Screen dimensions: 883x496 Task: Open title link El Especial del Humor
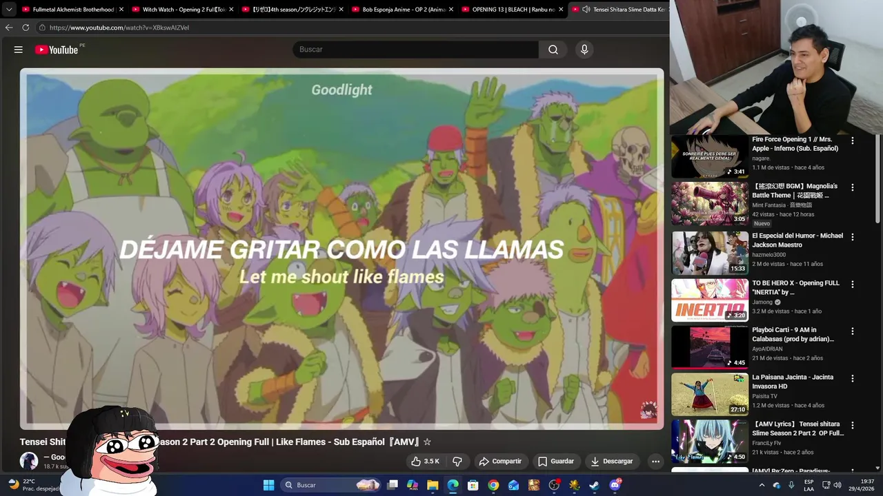click(x=797, y=240)
